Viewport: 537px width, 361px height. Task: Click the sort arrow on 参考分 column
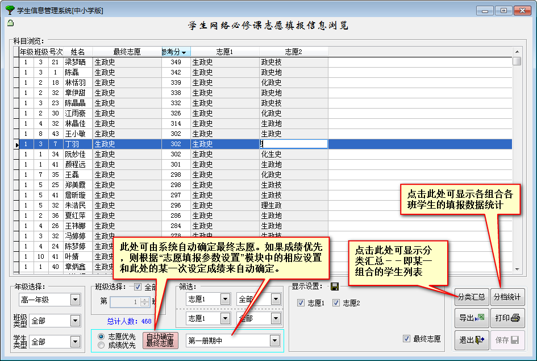tap(184, 52)
